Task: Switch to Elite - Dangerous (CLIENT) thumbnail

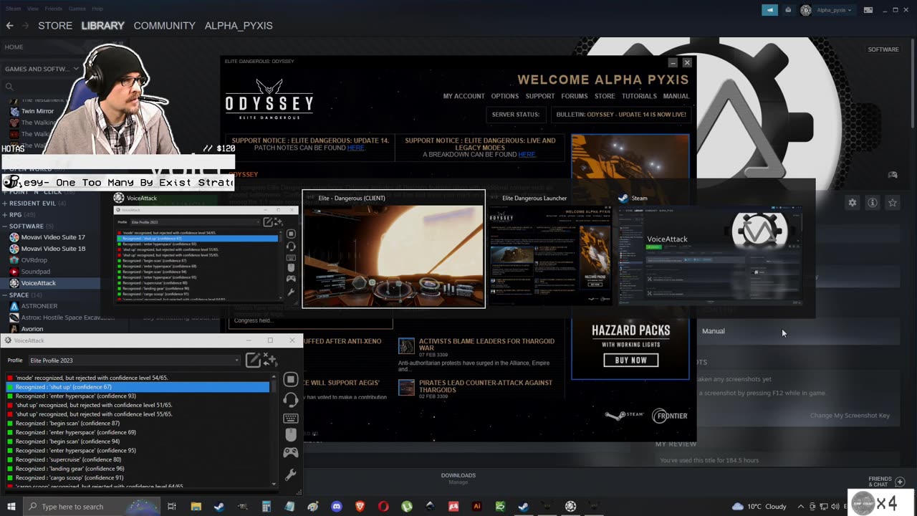Action: [393, 249]
